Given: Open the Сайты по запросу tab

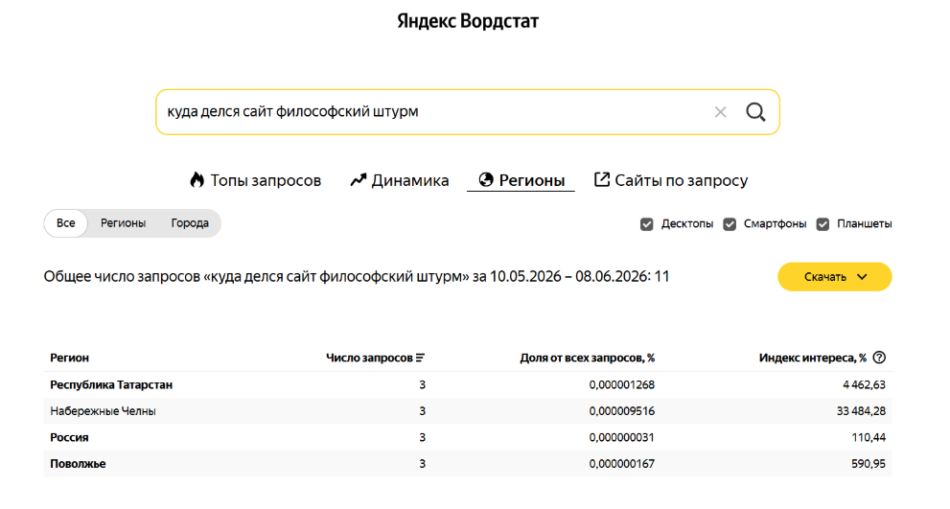Looking at the screenshot, I should tap(671, 180).
